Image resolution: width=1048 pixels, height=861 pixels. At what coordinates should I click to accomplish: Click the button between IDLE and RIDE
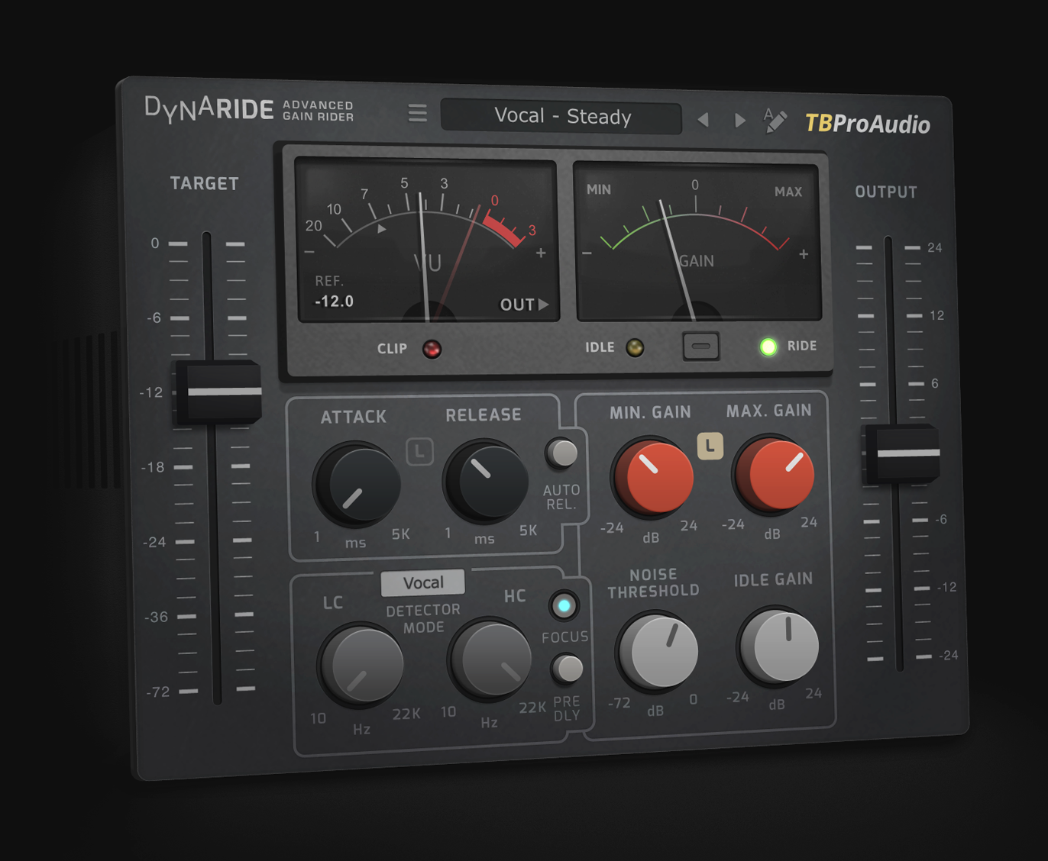click(700, 347)
